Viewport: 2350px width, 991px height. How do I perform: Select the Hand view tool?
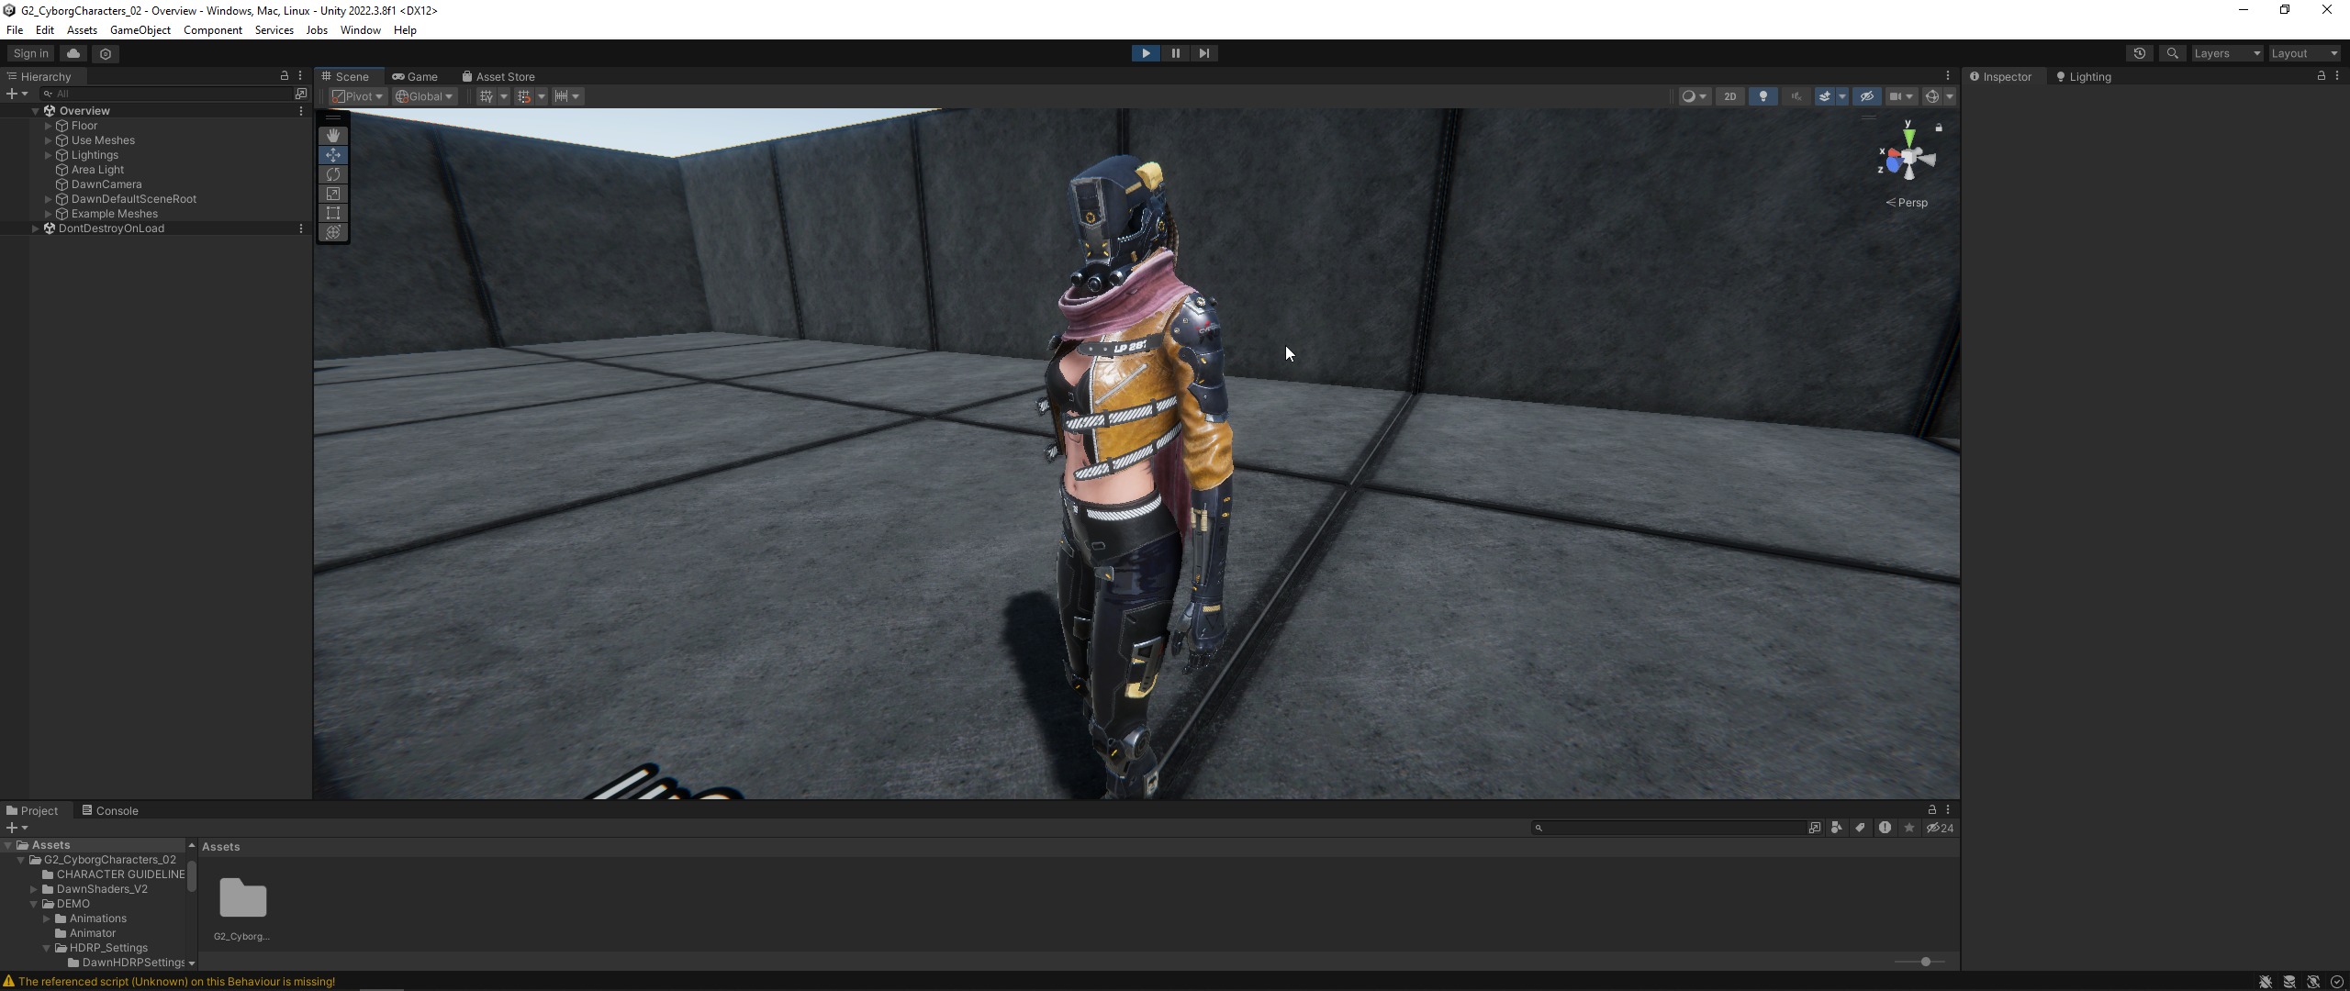333,136
